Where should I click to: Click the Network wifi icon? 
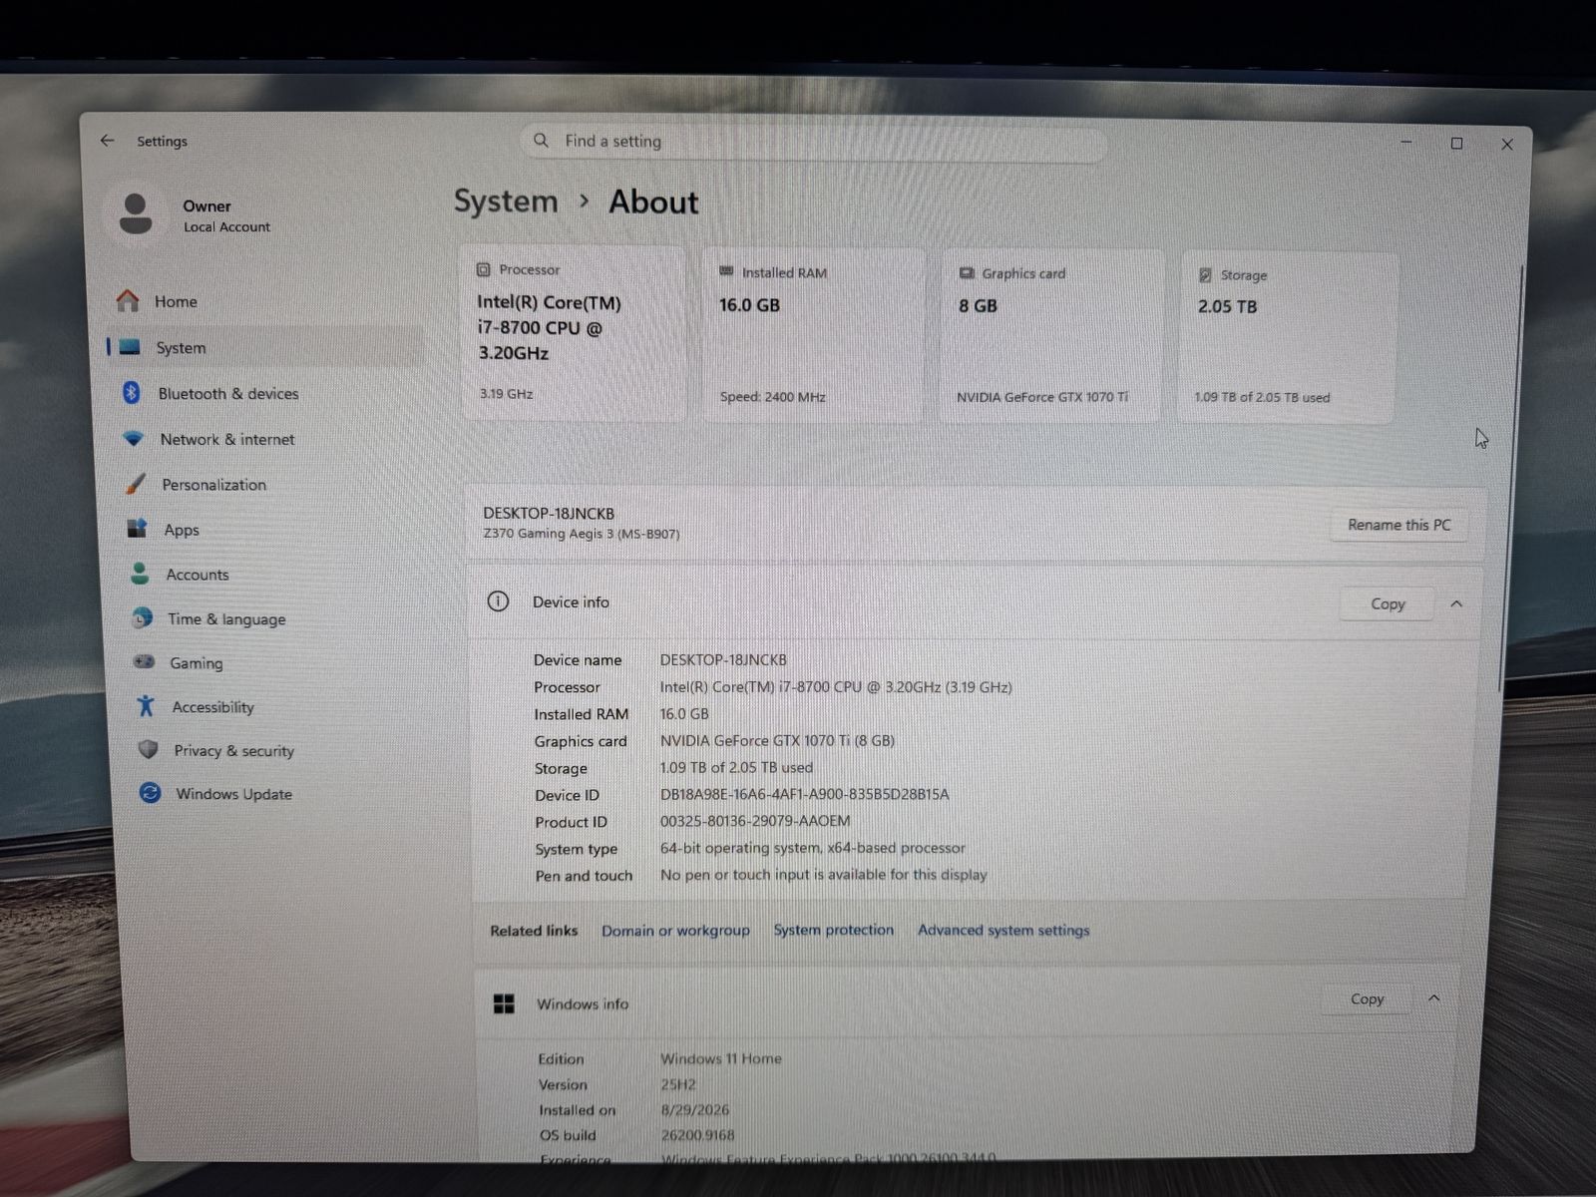(x=133, y=438)
